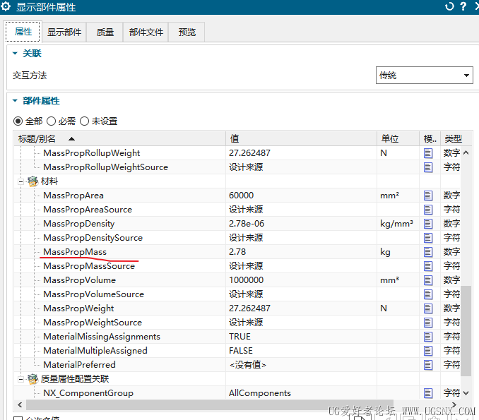Click template icon in MassPropVolumeSource row
The width and height of the screenshot is (479, 420).
(428, 294)
